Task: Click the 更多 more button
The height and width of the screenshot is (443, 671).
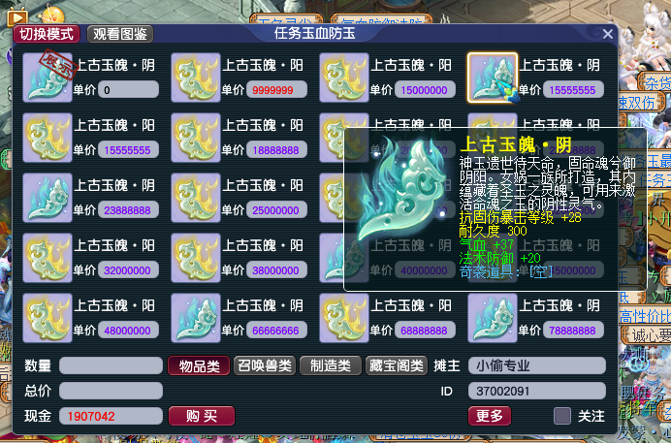Action: point(490,416)
